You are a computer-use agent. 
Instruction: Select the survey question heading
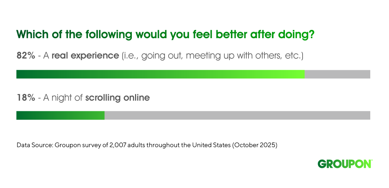pyautogui.click(x=165, y=35)
